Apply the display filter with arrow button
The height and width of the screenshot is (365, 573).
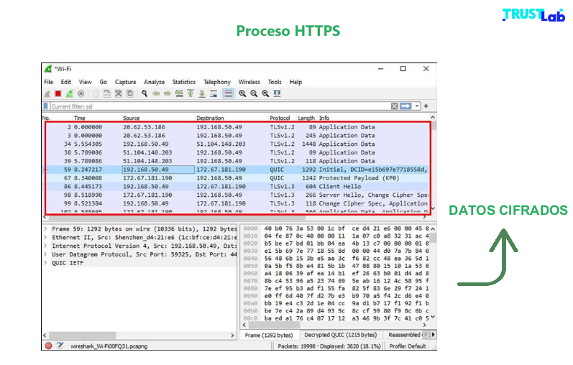point(406,106)
